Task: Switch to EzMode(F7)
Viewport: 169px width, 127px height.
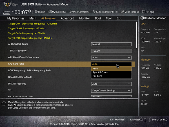Action: tap(138, 120)
